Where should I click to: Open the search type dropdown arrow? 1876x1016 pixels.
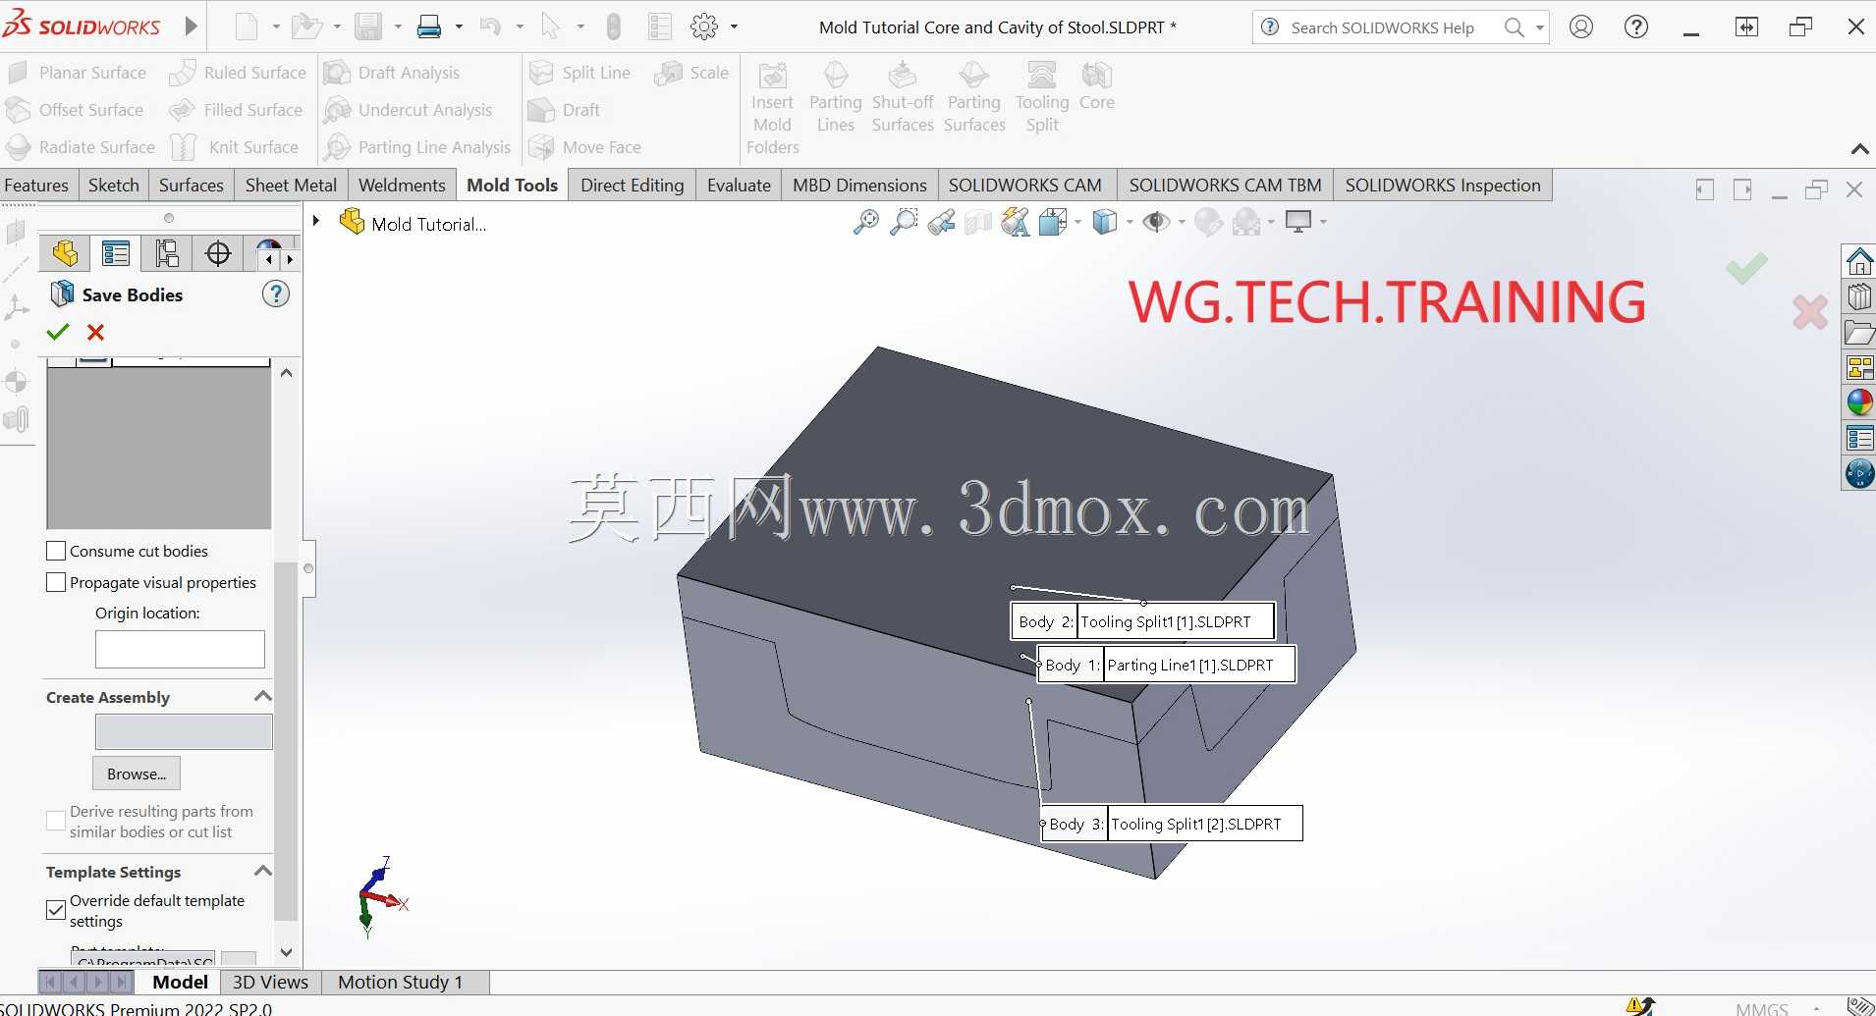coord(1539,27)
